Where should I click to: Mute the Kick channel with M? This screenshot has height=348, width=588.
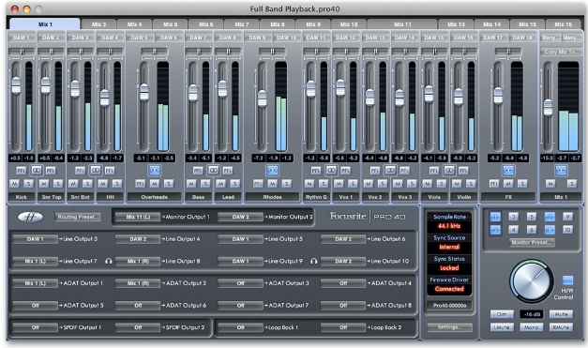click(14, 184)
